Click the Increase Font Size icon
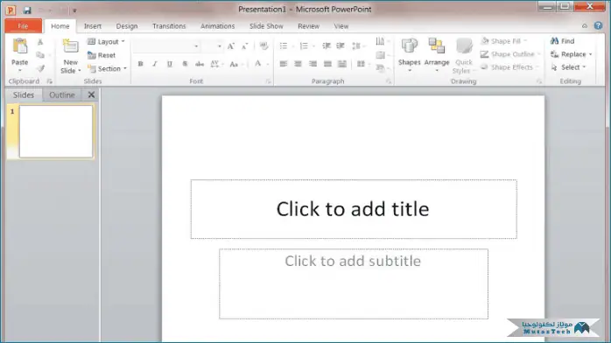Image resolution: width=611 pixels, height=343 pixels. coord(231,46)
